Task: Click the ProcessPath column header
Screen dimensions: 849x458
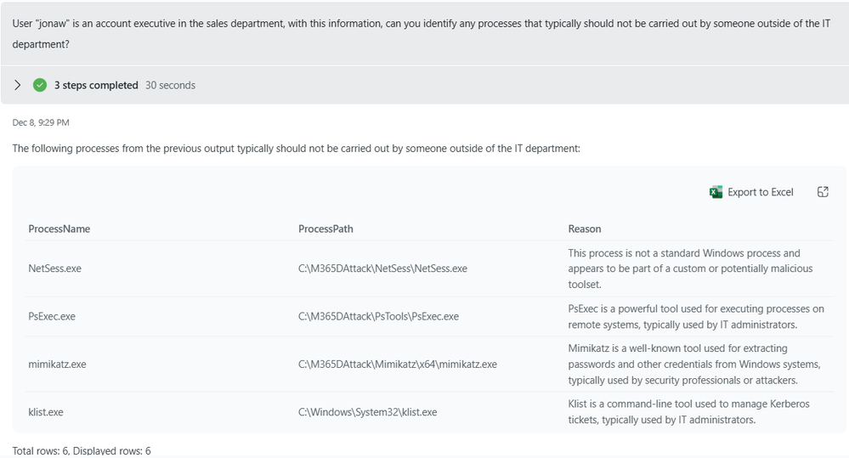Action: coord(325,229)
